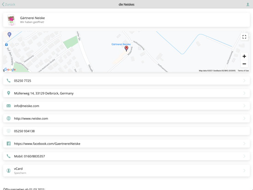Click the vCard contact icon
The image size is (253, 190).
click(9, 170)
